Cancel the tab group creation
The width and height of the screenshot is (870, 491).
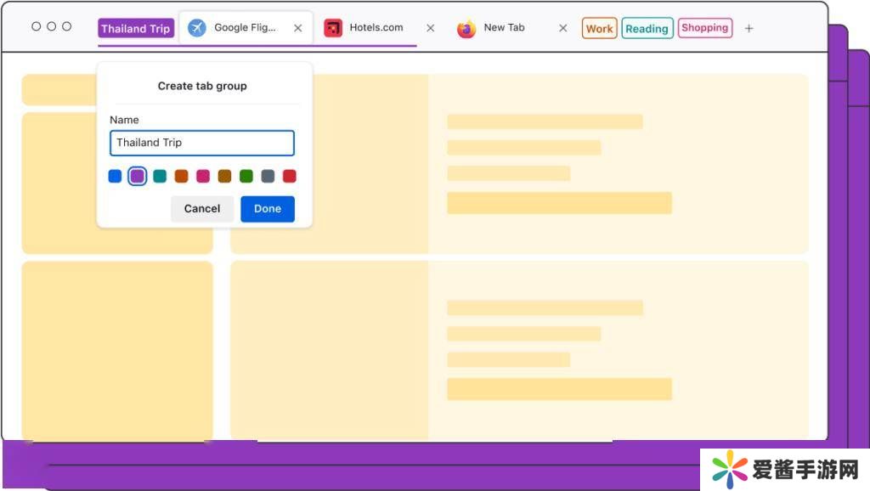(202, 209)
